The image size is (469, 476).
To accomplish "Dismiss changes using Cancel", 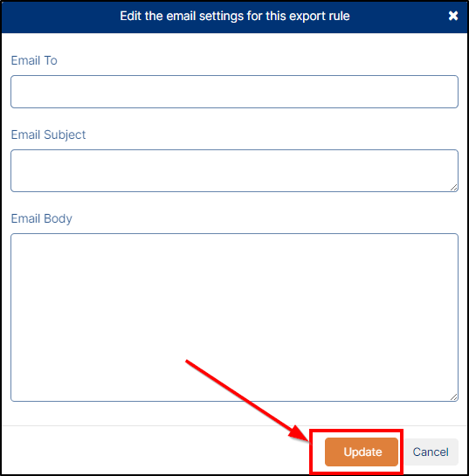I will click(431, 452).
